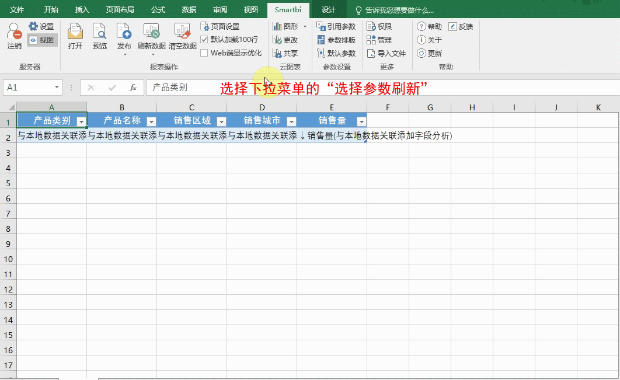This screenshot has height=380, width=620.
Task: Open the 销售量 filter dropdown
Action: click(x=361, y=121)
